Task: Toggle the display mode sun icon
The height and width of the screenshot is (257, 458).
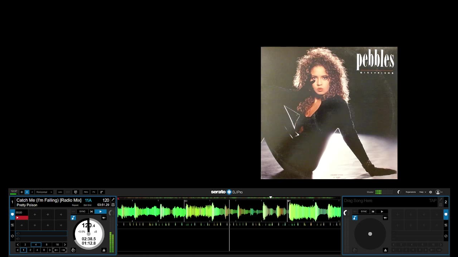Action: [21, 192]
